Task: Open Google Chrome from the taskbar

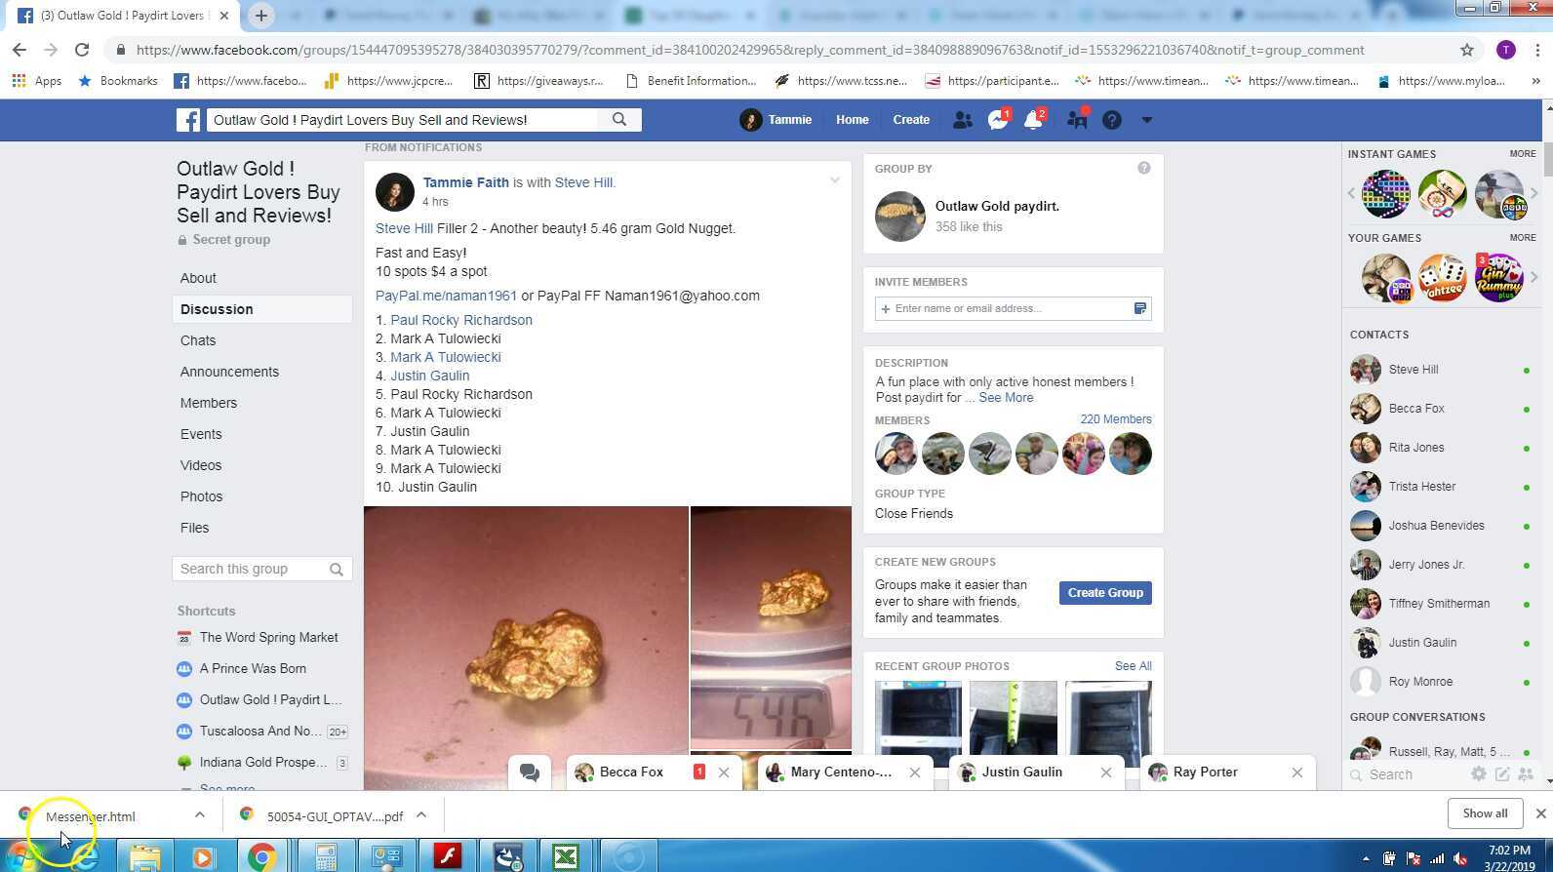Action: (x=261, y=856)
